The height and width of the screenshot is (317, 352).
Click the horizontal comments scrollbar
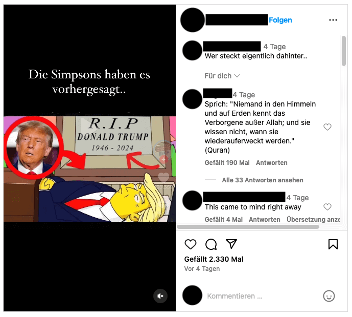click(248, 227)
